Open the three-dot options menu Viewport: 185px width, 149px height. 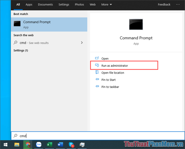click(x=178, y=4)
